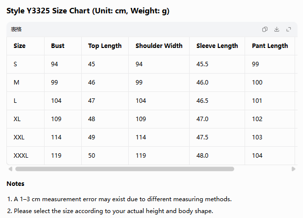Click the Notes heading
303x218 pixels.
[15, 184]
